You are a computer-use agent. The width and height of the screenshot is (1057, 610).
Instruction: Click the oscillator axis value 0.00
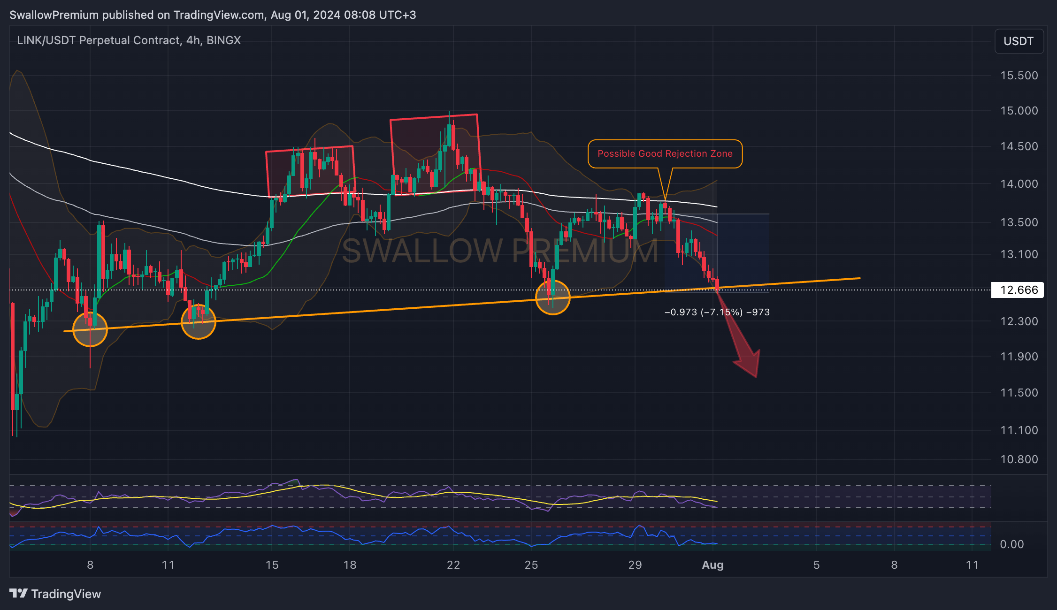point(1012,544)
